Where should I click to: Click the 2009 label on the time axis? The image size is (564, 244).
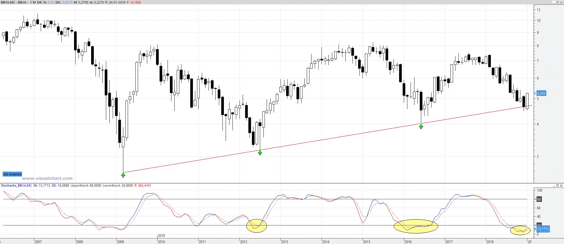pos(120,242)
